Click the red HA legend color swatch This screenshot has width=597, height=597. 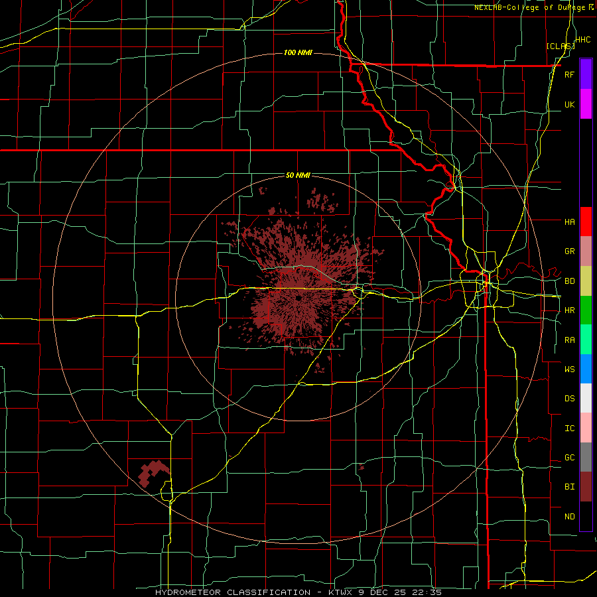pyautogui.click(x=586, y=222)
